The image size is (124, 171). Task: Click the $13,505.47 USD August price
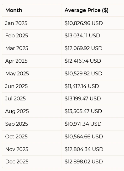coord(83,111)
